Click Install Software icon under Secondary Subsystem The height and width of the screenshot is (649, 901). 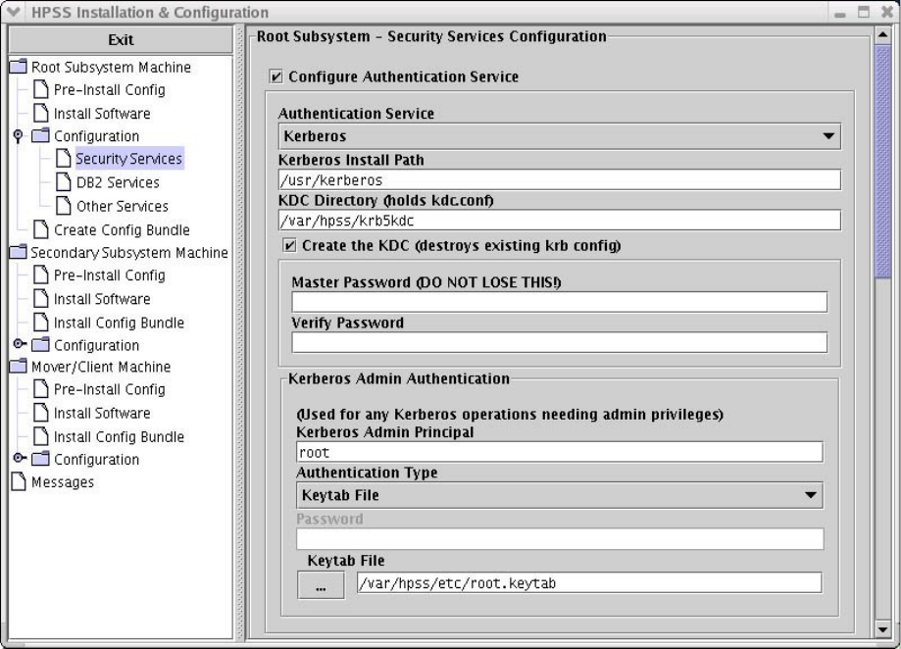pos(41,299)
